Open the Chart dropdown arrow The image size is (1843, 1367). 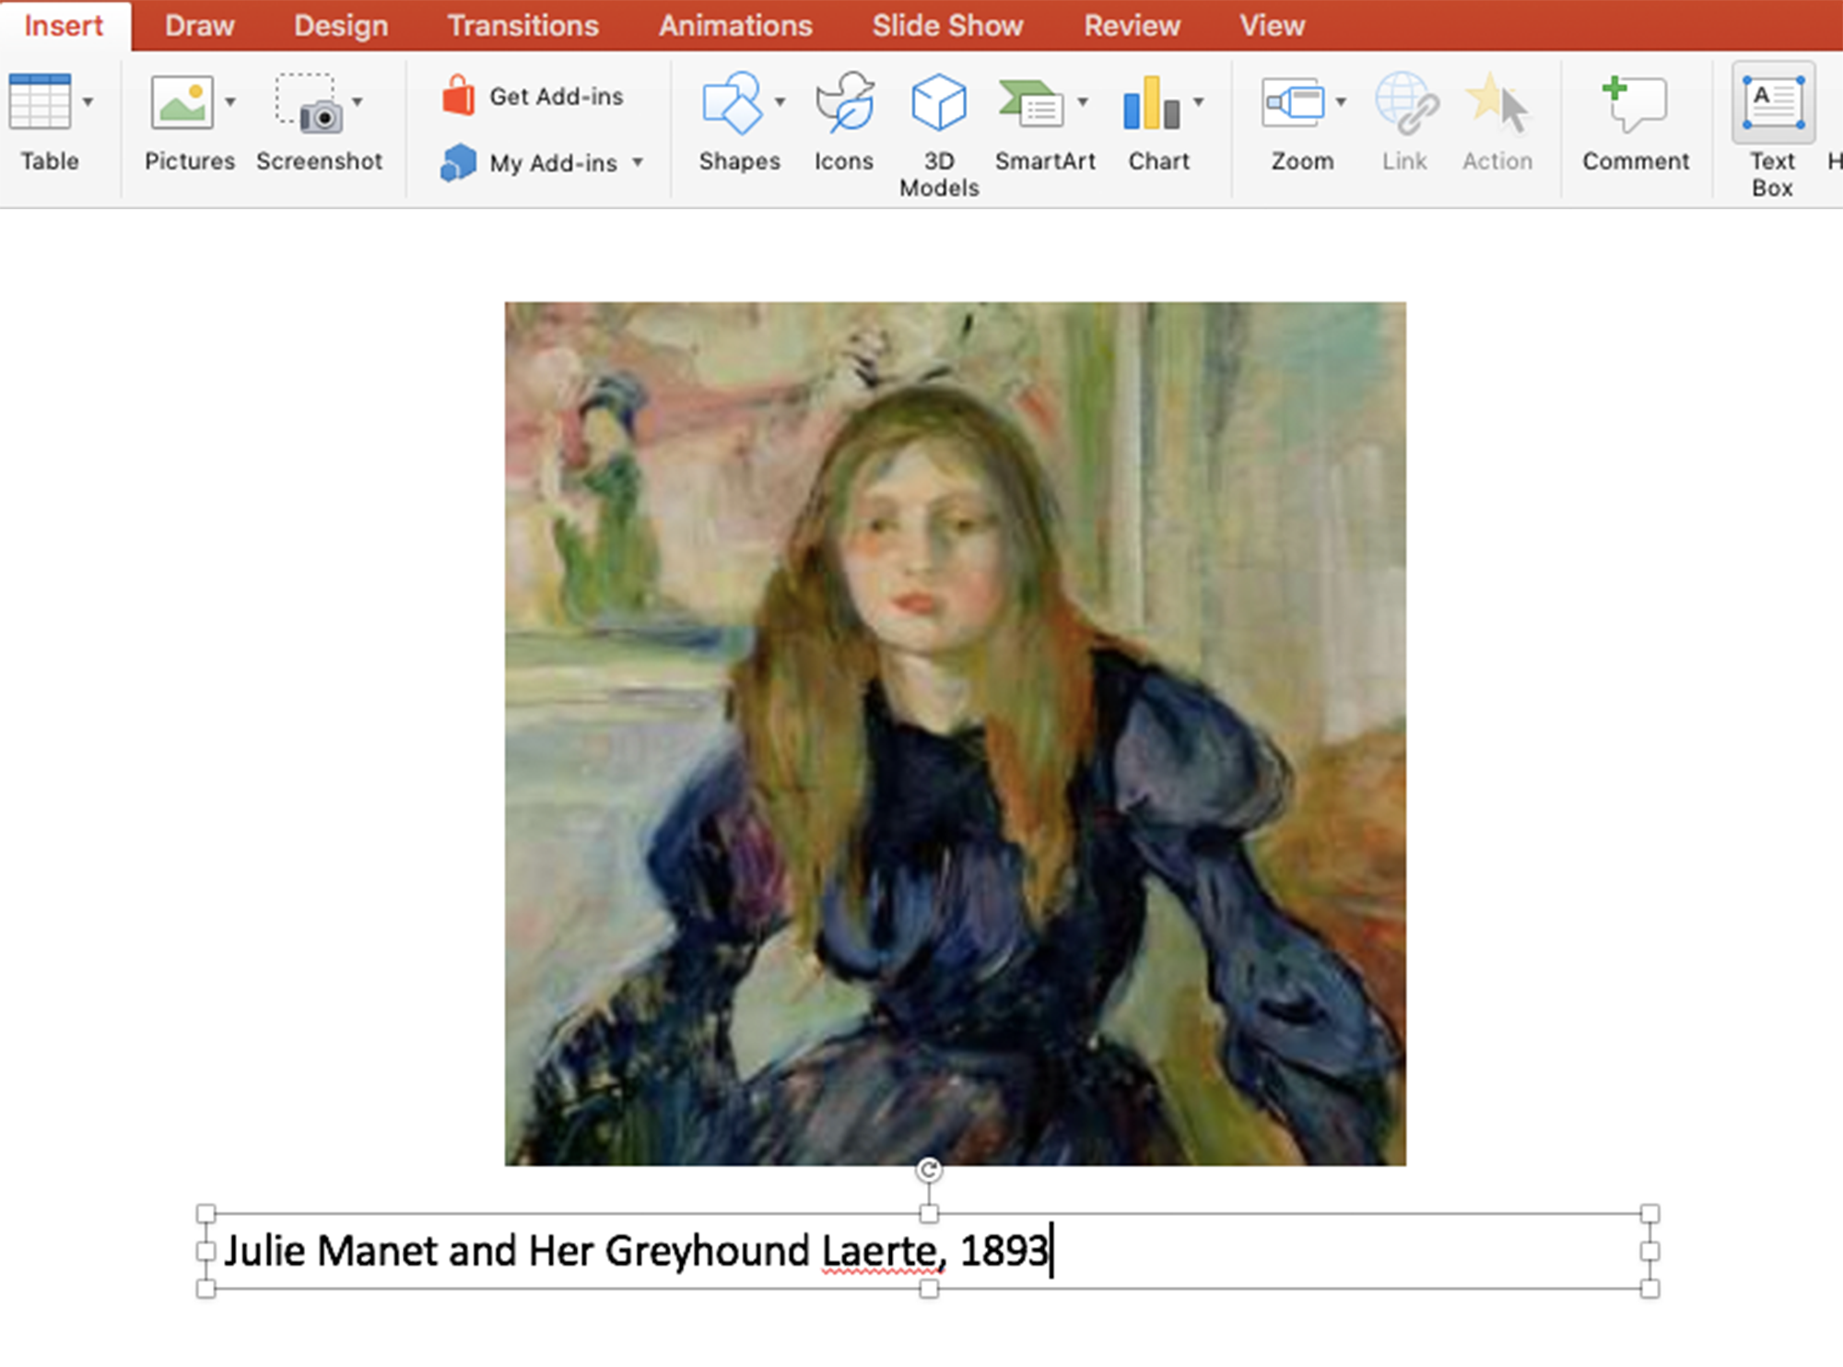(1199, 101)
